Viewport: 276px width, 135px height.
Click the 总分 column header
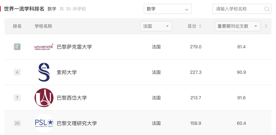192,26
